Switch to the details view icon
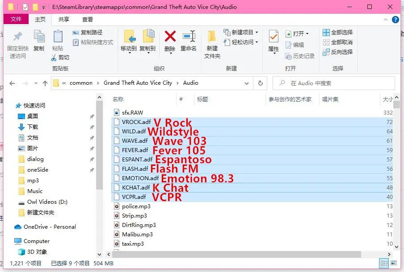The height and width of the screenshot is (272, 404). click(384, 263)
